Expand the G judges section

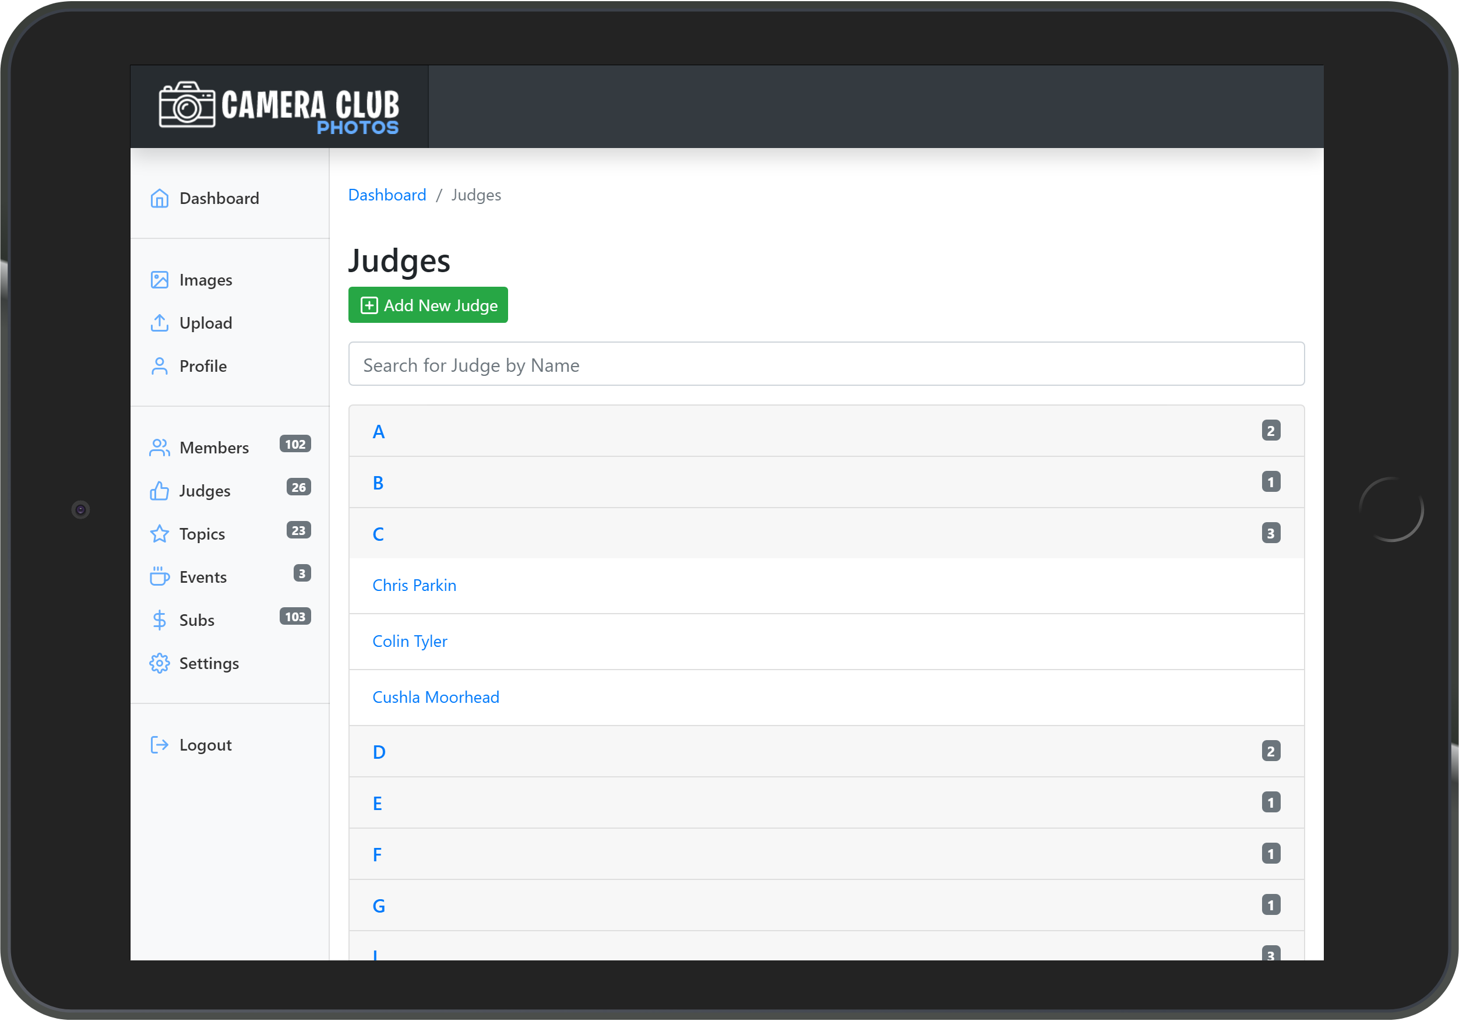(x=379, y=906)
